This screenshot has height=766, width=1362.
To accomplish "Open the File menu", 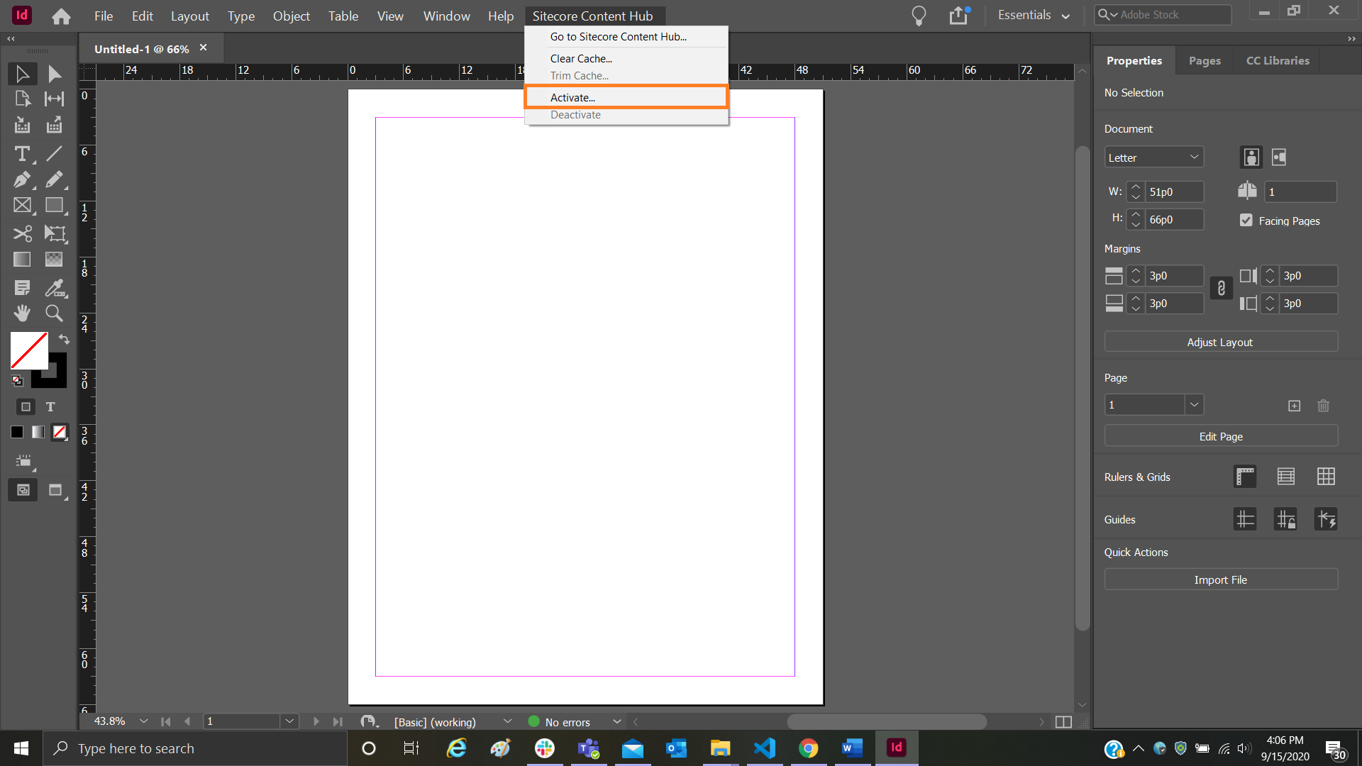I will [104, 16].
